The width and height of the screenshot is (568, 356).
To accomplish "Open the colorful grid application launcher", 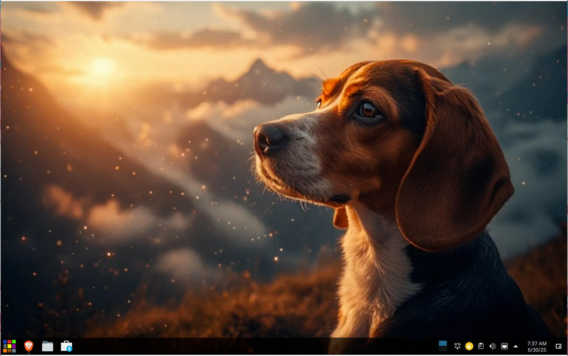I will pos(9,346).
